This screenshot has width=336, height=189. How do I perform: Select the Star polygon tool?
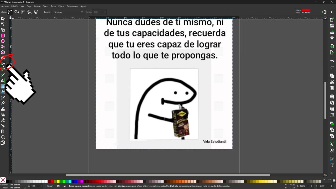click(3, 47)
